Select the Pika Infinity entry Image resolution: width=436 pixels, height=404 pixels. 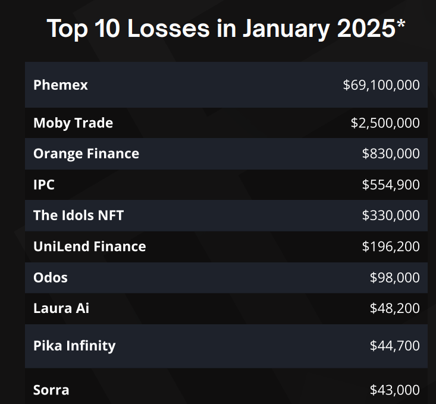pos(74,346)
